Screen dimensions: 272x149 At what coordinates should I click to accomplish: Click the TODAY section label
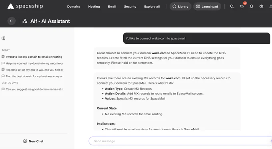click(x=6, y=50)
